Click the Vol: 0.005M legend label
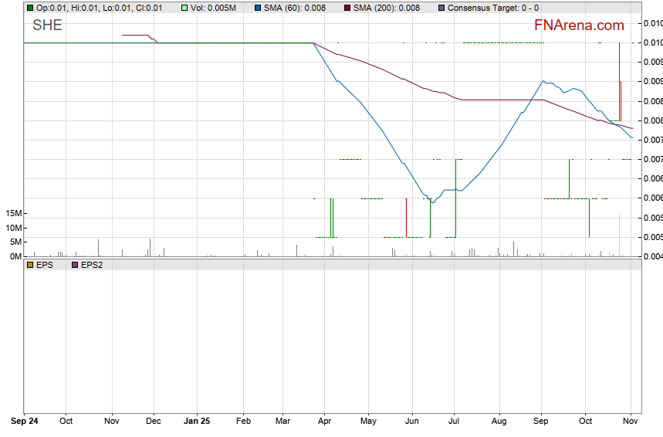 click(215, 8)
